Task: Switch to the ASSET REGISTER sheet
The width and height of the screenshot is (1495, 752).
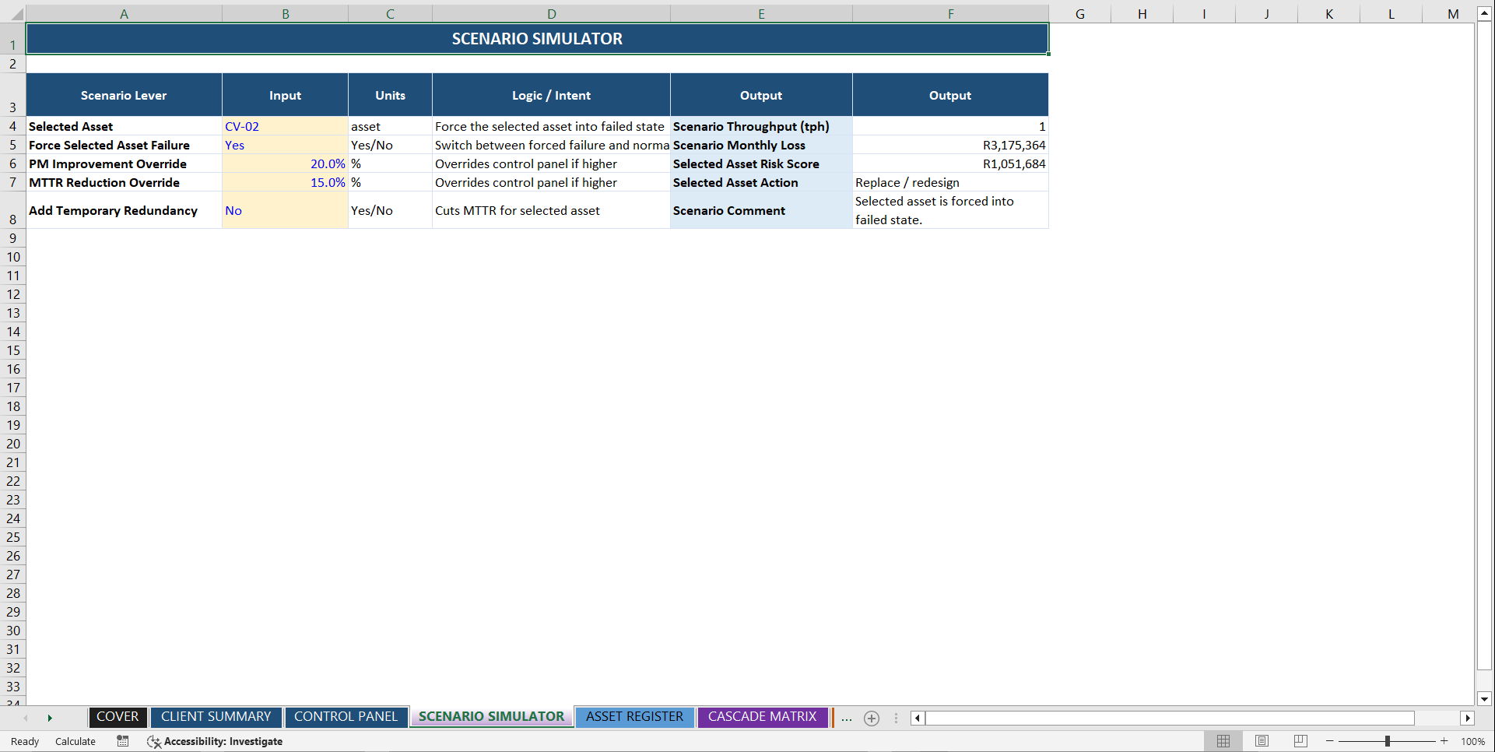Action: click(634, 717)
